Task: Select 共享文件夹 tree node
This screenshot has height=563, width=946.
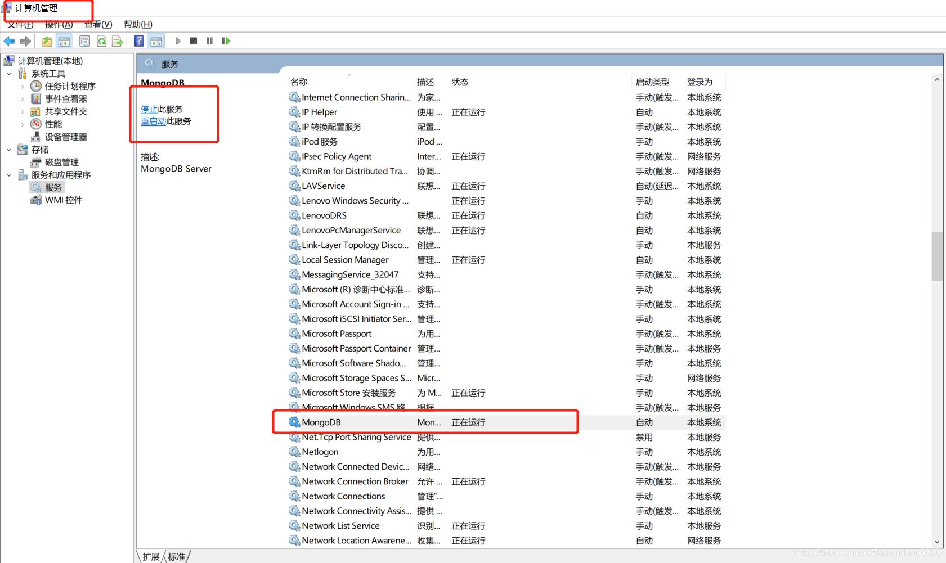Action: coord(66,111)
